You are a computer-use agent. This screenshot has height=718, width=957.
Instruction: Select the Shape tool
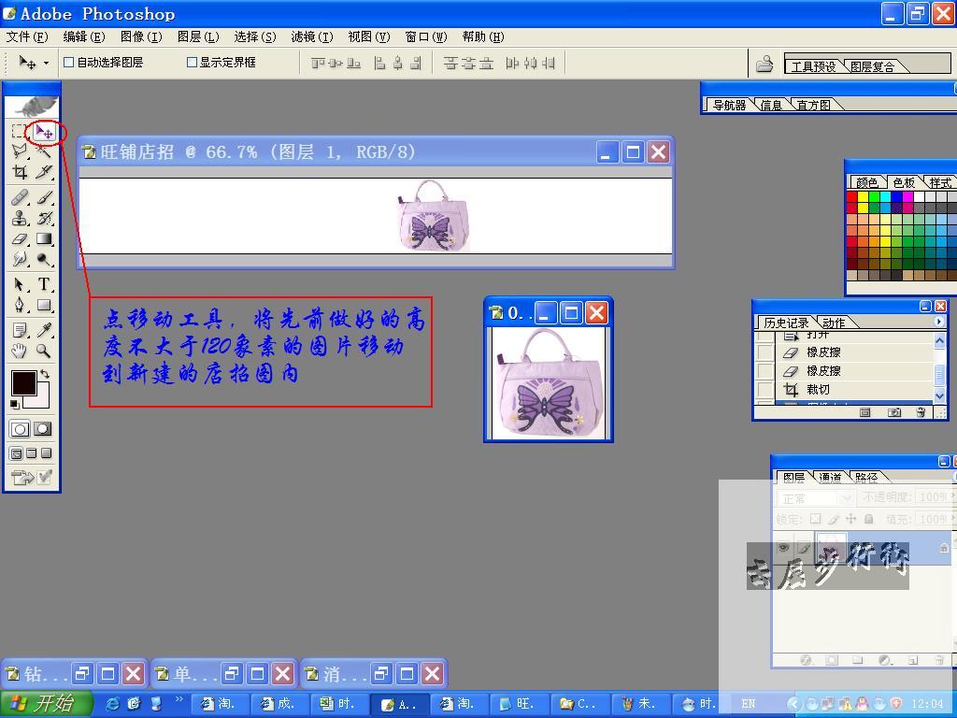point(44,306)
